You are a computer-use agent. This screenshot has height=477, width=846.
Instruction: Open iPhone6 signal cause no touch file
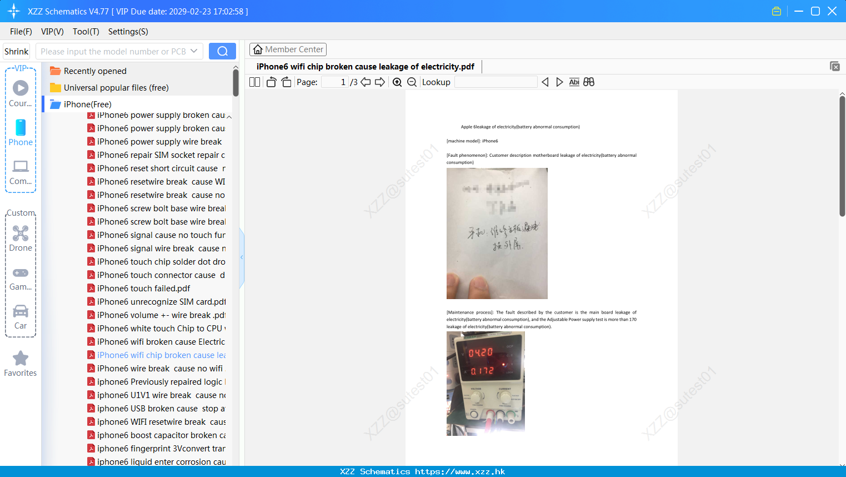157,235
